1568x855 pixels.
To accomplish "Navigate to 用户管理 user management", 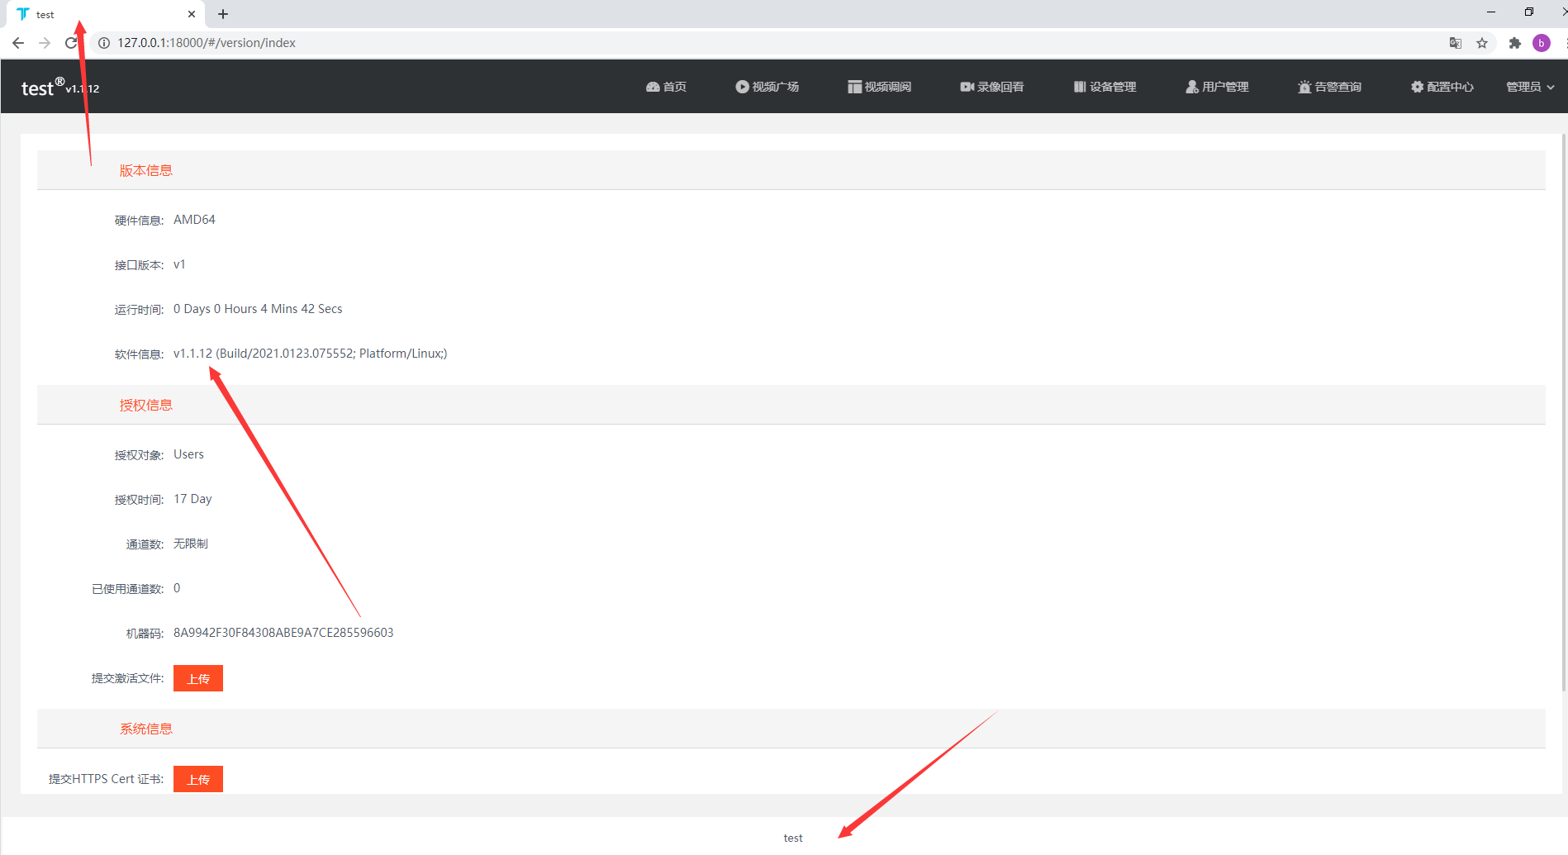I will (1217, 87).
